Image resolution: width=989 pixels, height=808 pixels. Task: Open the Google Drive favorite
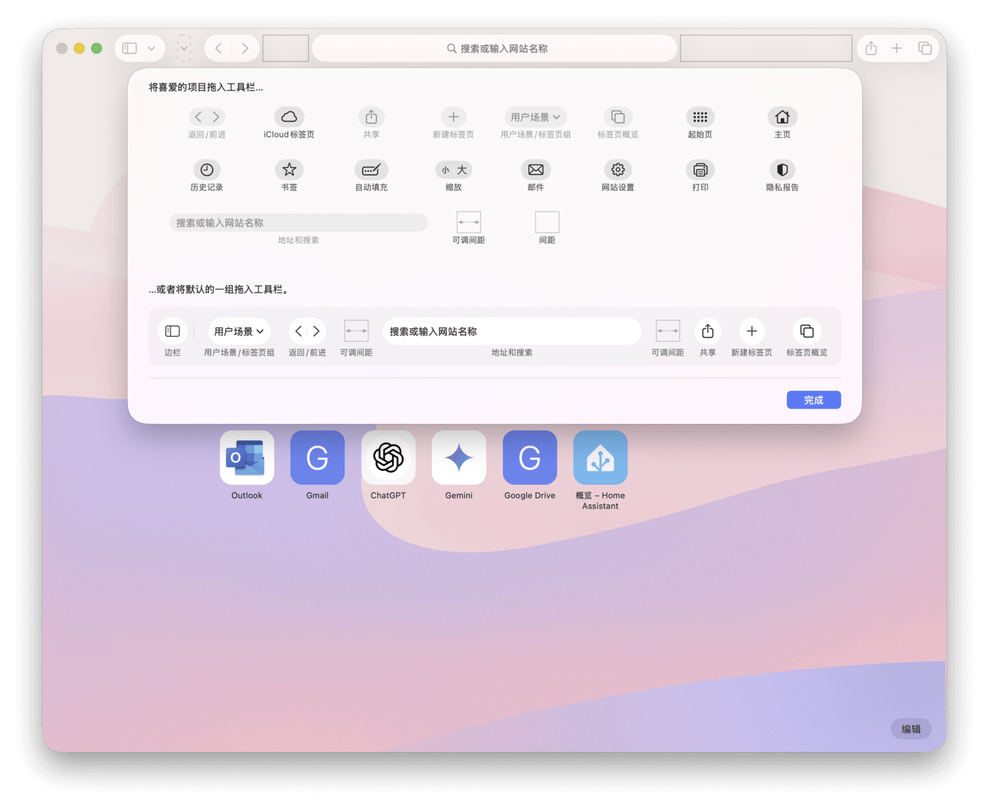[529, 458]
